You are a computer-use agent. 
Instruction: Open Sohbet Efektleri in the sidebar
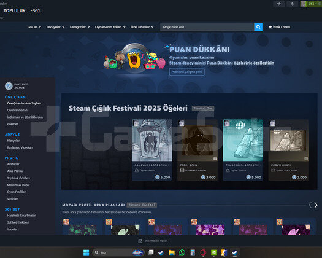pos(18,222)
